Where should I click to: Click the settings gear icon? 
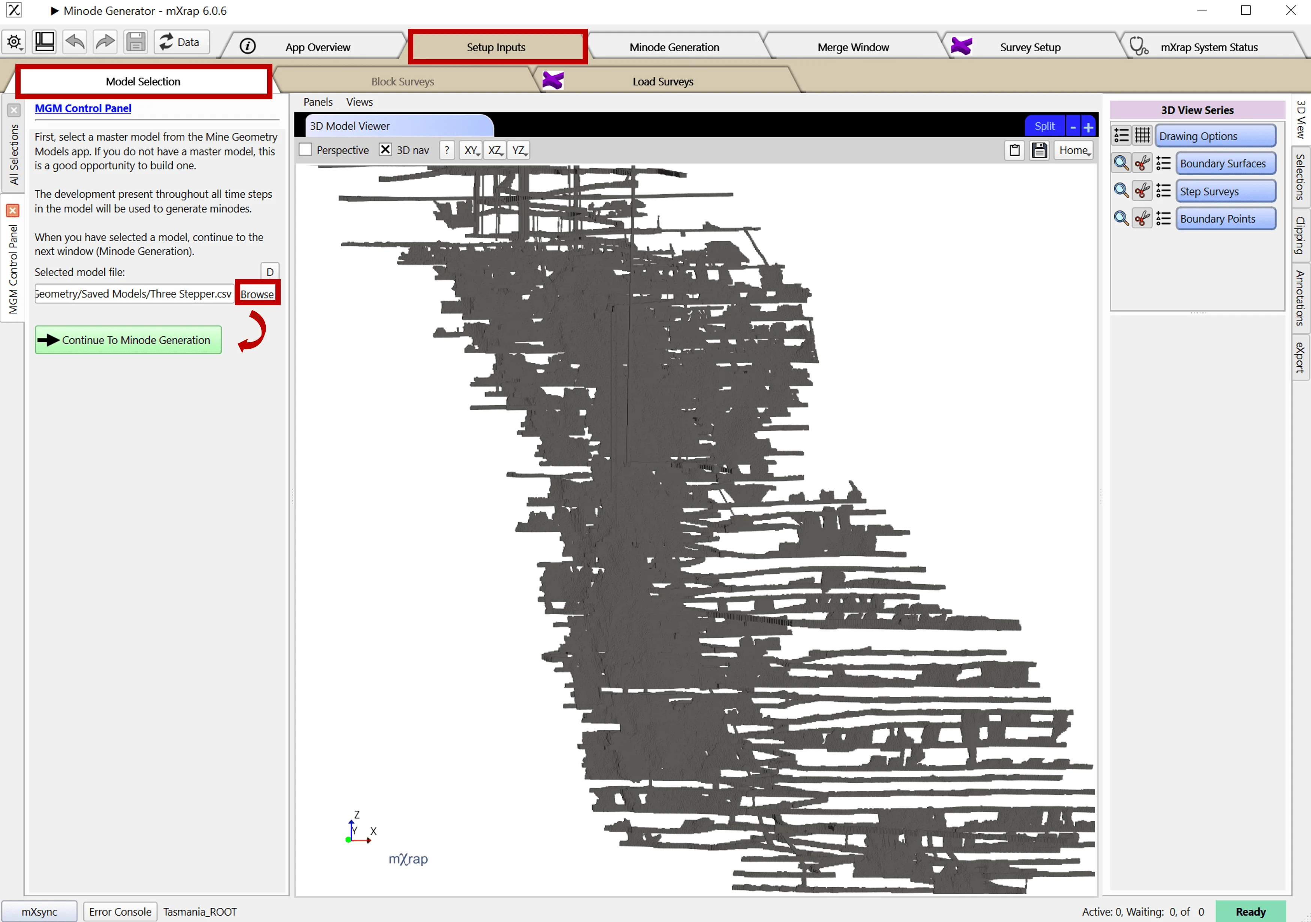click(x=14, y=42)
